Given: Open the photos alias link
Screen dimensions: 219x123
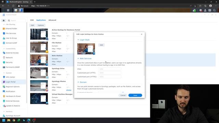Looking at the screenshot, I should point(69,90).
